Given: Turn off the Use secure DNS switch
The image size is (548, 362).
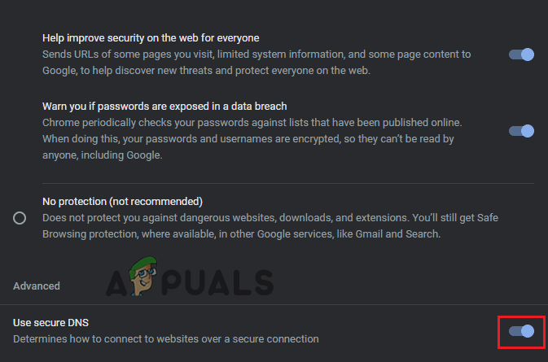Looking at the screenshot, I should [x=521, y=331].
